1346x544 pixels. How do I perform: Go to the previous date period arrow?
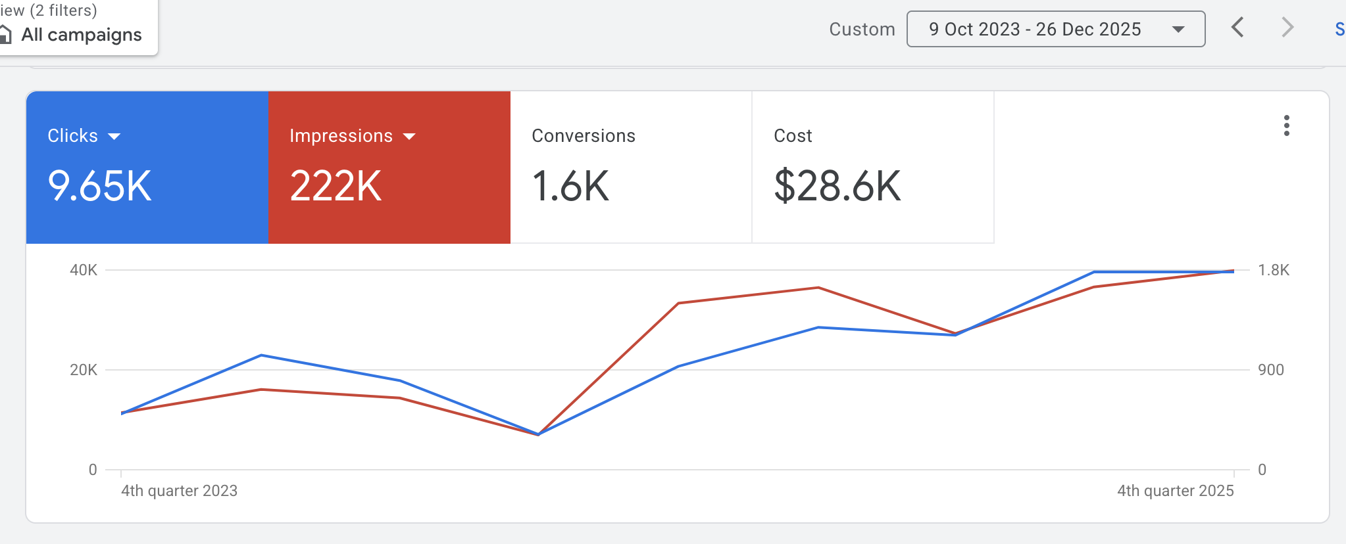(1237, 28)
